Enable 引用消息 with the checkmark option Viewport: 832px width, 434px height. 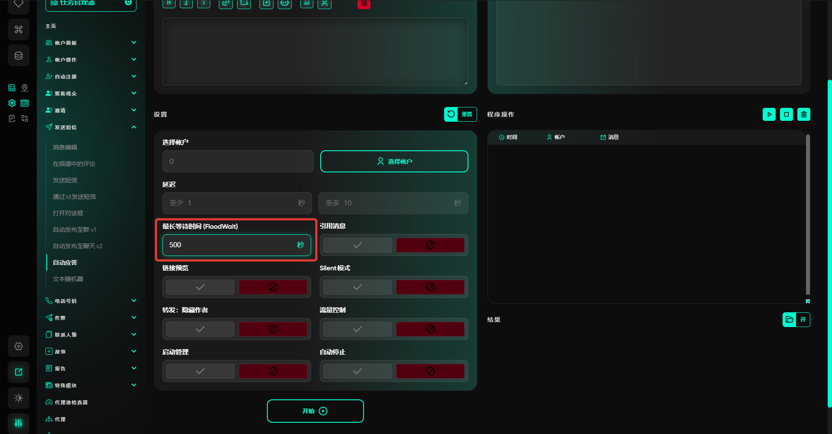357,245
